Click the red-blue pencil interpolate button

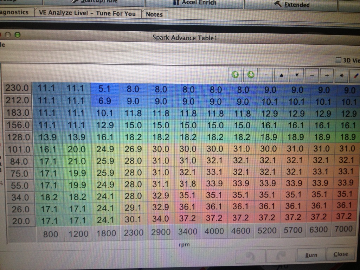pyautogui.click(x=355, y=76)
